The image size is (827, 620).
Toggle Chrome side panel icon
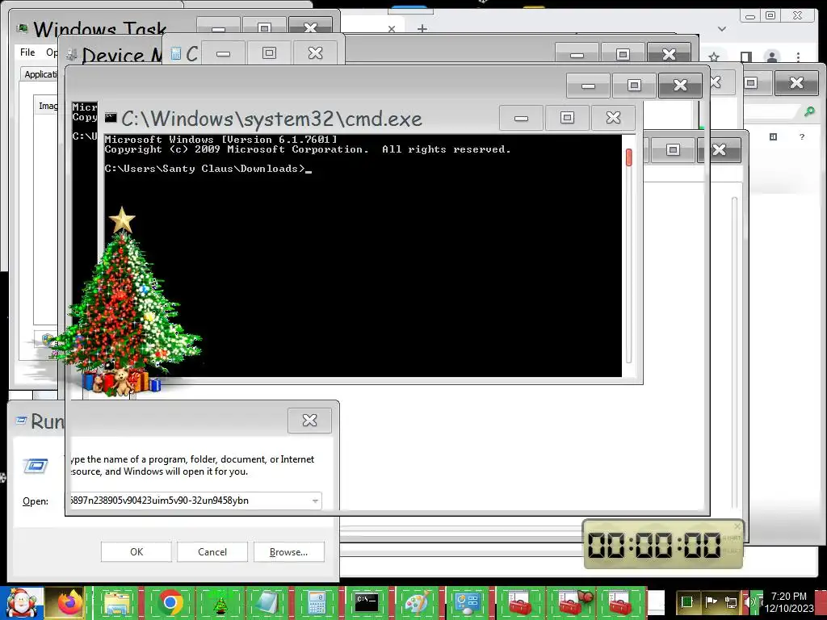tap(745, 57)
